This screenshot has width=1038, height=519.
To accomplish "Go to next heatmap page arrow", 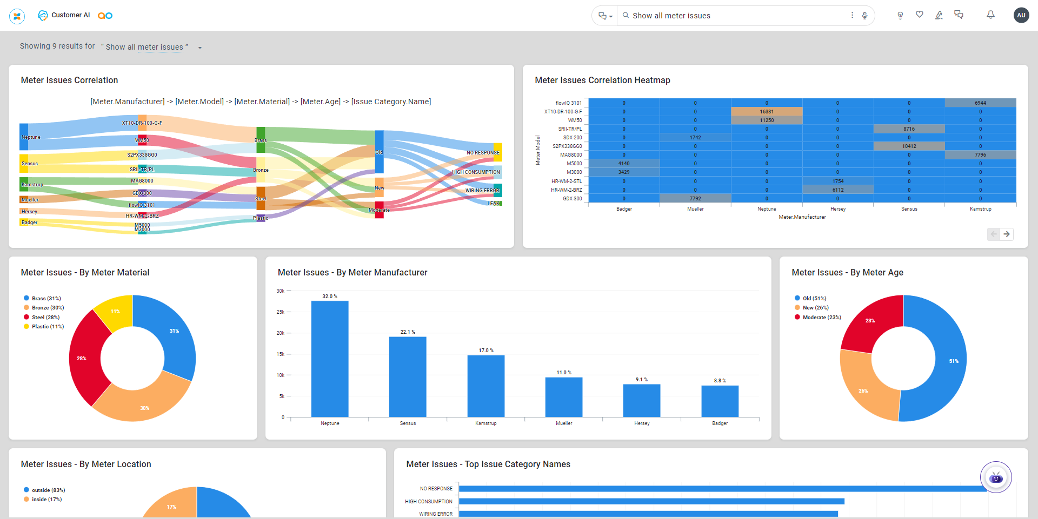I will pyautogui.click(x=1007, y=234).
